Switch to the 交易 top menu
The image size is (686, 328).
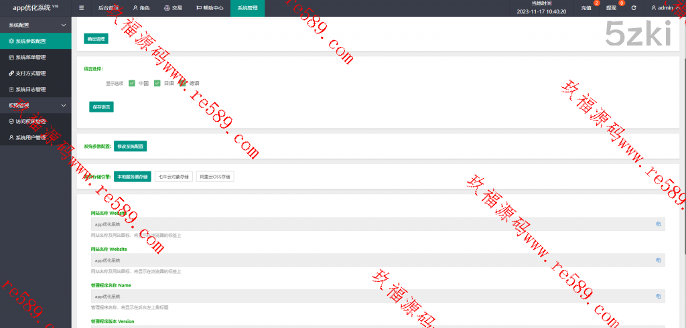click(173, 8)
